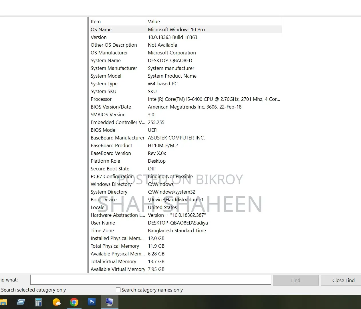Select the Boot Device row
Screen dimensions: 361x309
click(x=186, y=200)
